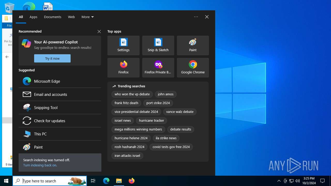Launch Snipping Tool suggestion
Viewport: 331px width, 186px height.
point(60,107)
